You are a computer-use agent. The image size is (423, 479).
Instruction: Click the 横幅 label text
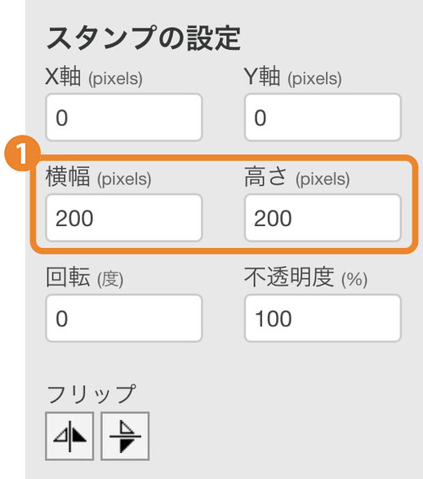click(68, 176)
